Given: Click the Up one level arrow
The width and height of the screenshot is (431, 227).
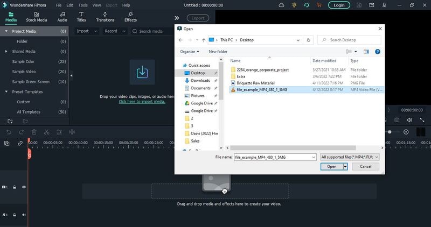Looking at the screenshot, I should [x=204, y=40].
